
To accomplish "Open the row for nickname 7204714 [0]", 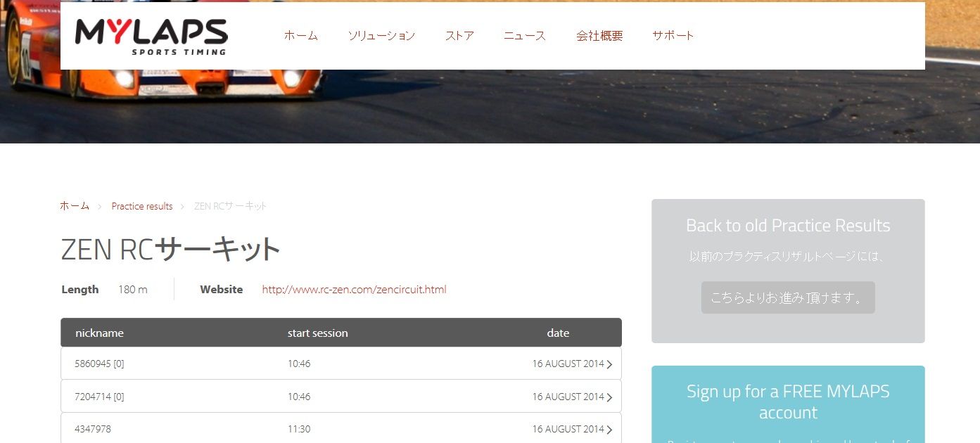I will 341,396.
